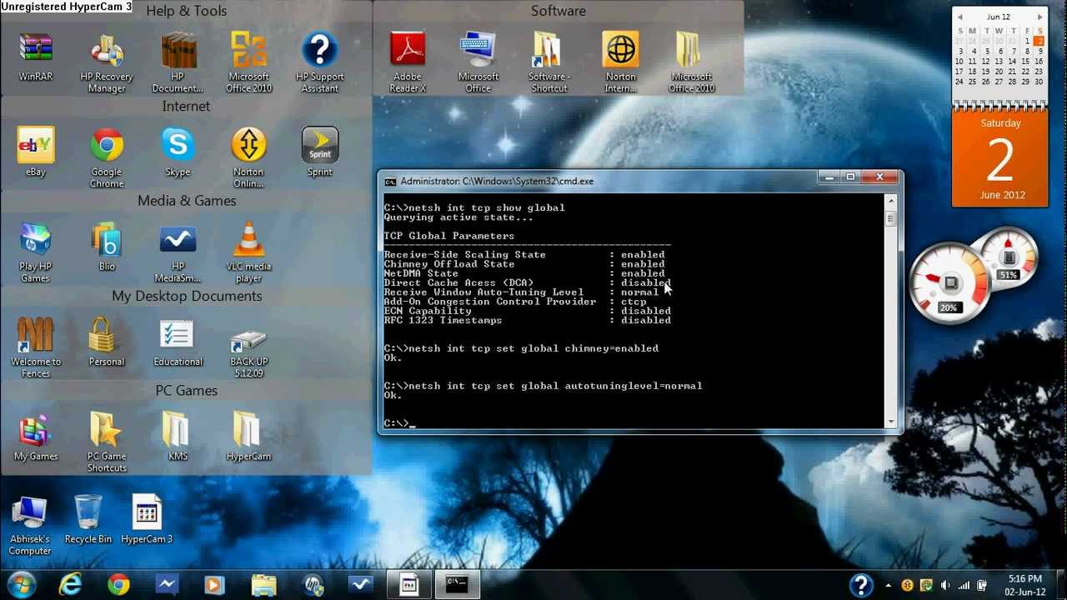The width and height of the screenshot is (1067, 600).
Task: Open Windows Explorer folder on taskbar
Action: point(263,584)
